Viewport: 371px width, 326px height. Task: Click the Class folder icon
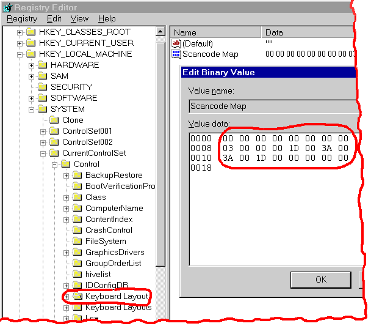[x=77, y=198]
